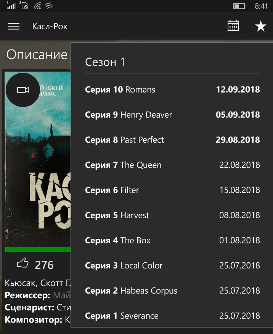The image size is (273, 334).
Task: Check the battery status icon
Action: coord(239,6)
